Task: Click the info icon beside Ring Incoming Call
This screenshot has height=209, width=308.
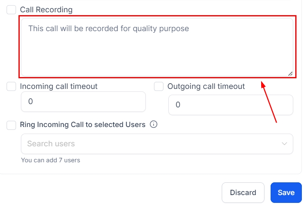Action: pos(154,125)
